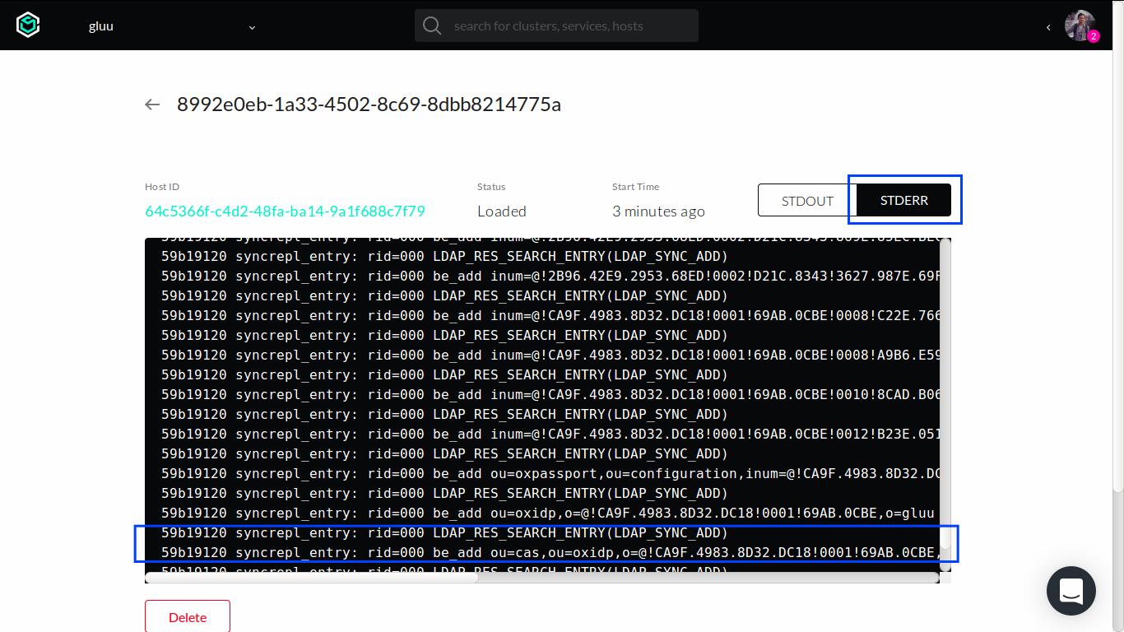This screenshot has height=632, width=1124.
Task: Open the cluster selection chevron
Action: click(x=252, y=27)
